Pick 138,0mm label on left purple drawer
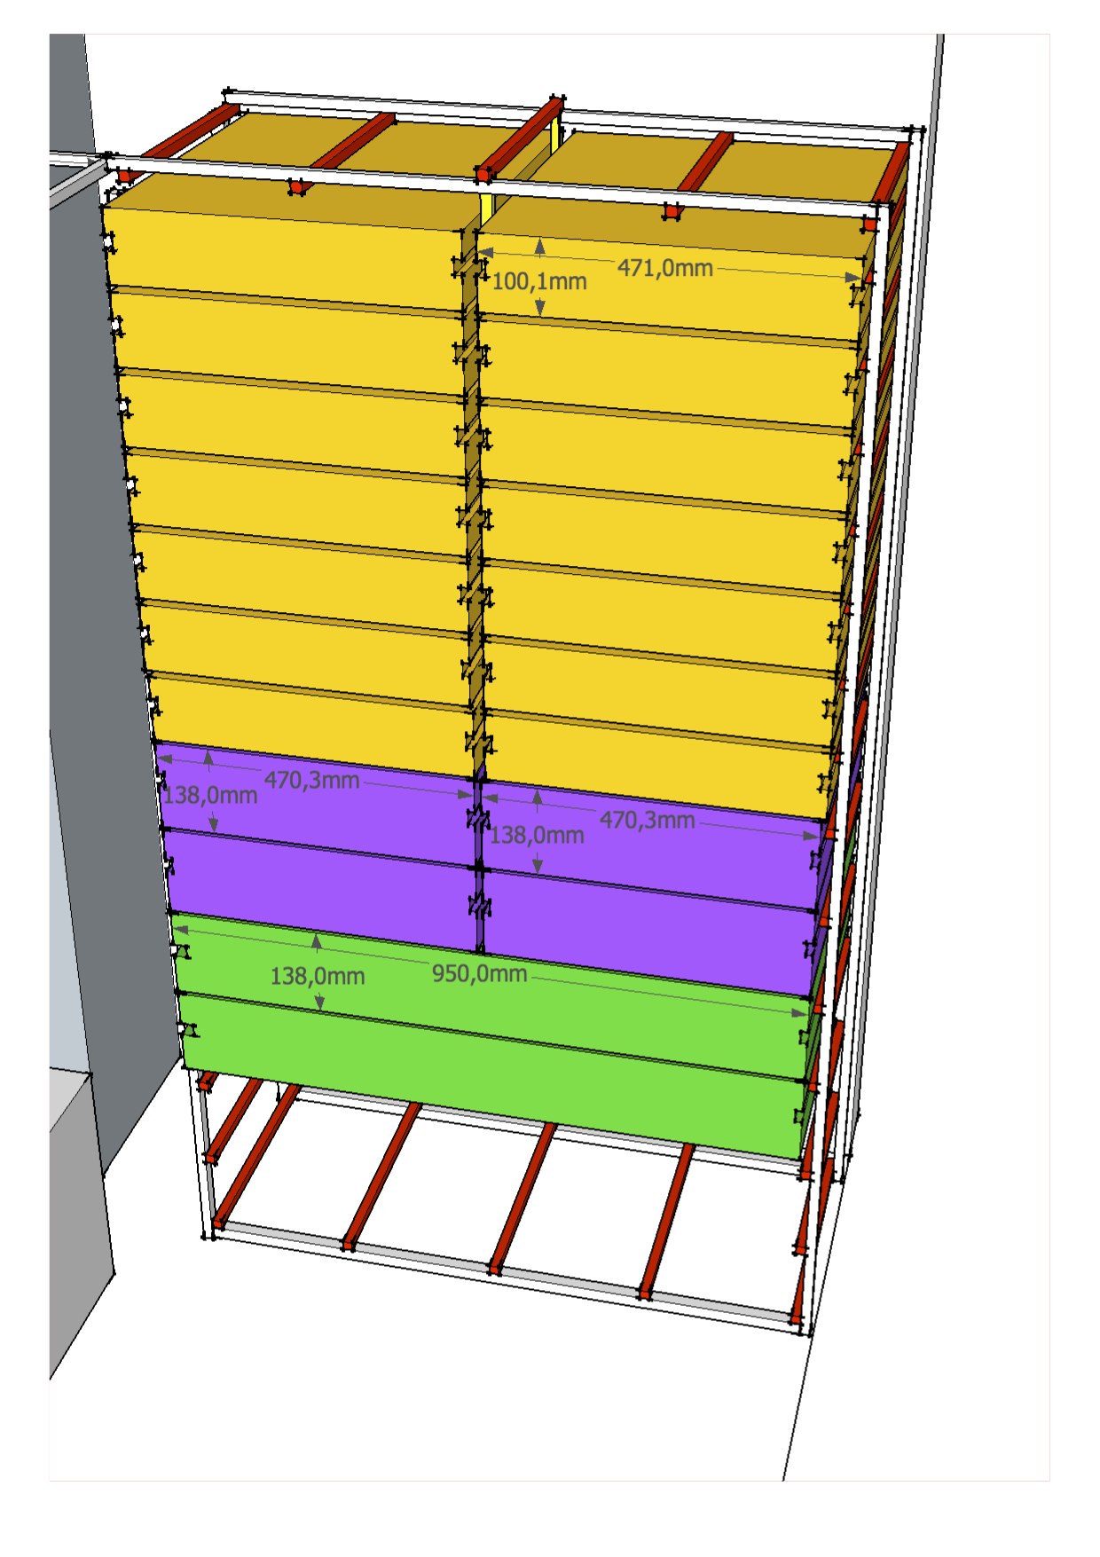 point(210,794)
